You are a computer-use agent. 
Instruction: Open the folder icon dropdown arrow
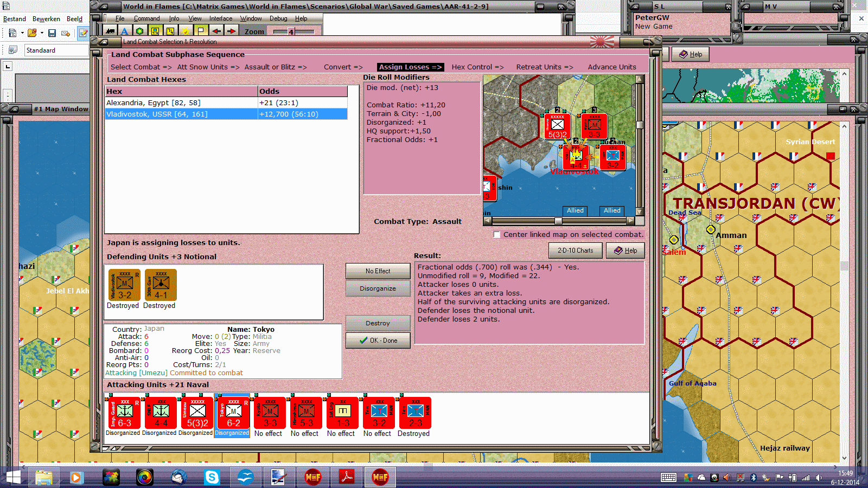click(42, 33)
